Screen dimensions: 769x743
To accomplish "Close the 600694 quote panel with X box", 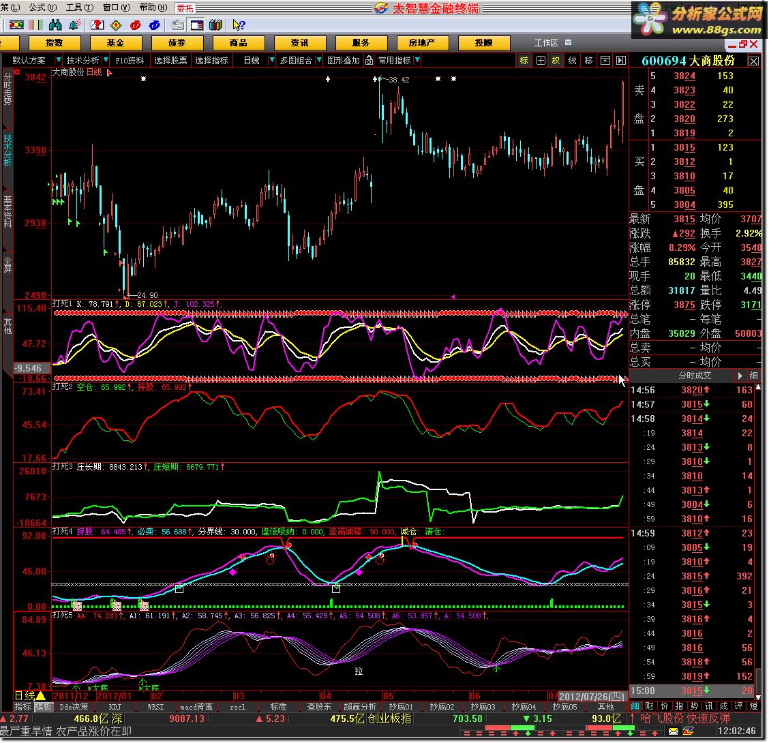I will click(x=753, y=61).
